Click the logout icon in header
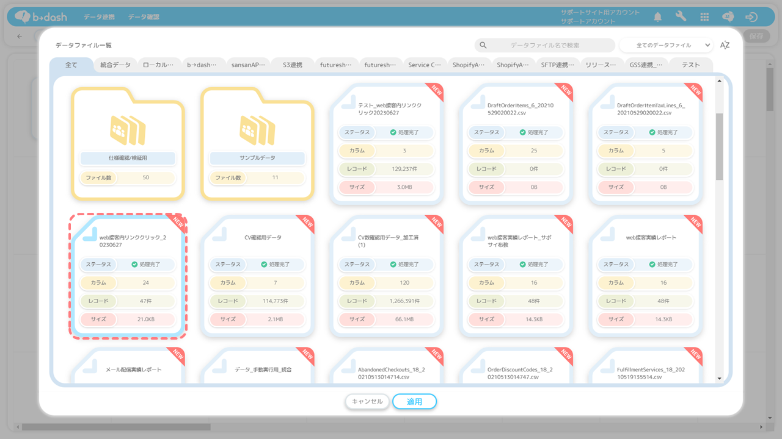This screenshot has width=782, height=439. [x=752, y=17]
